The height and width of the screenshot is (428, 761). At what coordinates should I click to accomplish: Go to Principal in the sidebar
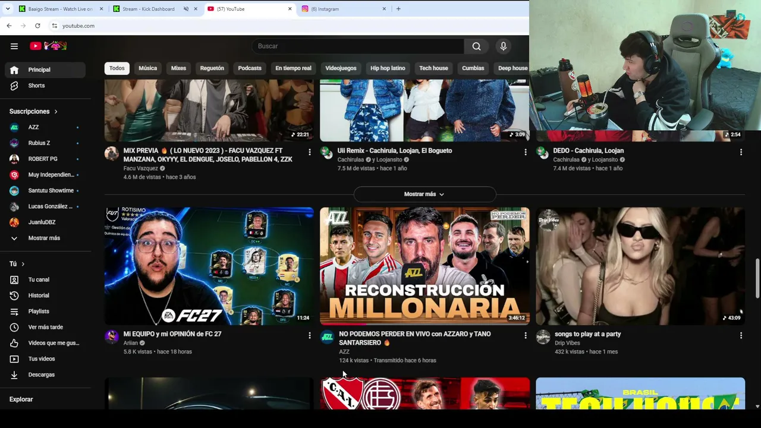[x=45, y=70]
